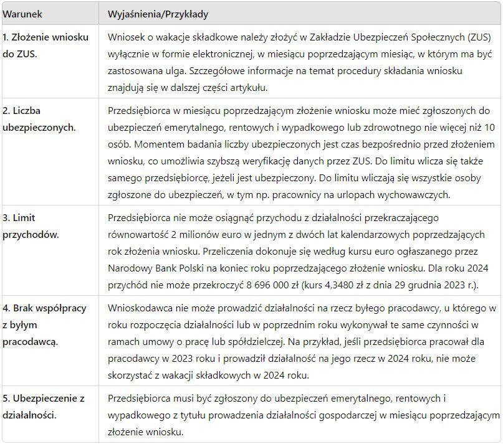Select the '1. Złożenie wniosku do ZUS.' cell

click(x=50, y=62)
